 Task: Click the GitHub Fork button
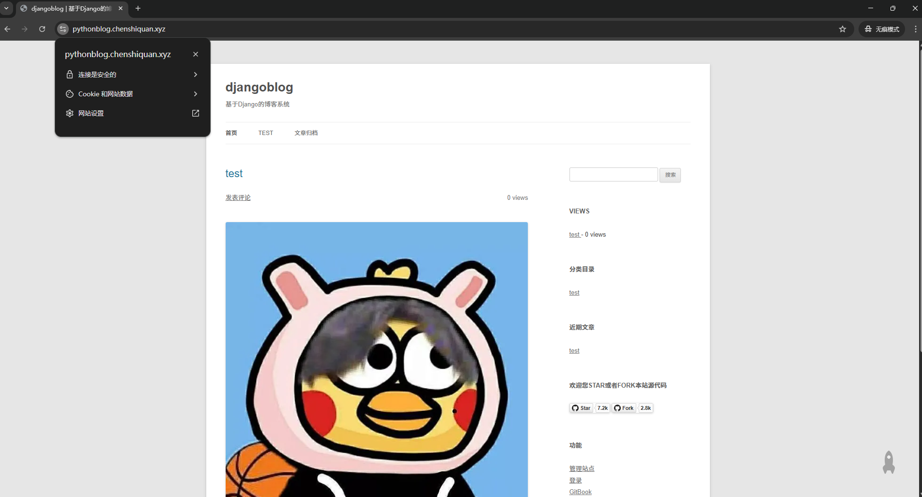click(624, 408)
